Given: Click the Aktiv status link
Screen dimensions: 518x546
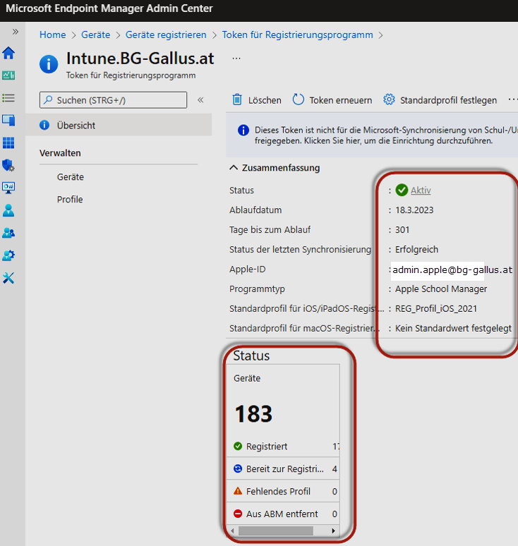Looking at the screenshot, I should coord(421,190).
